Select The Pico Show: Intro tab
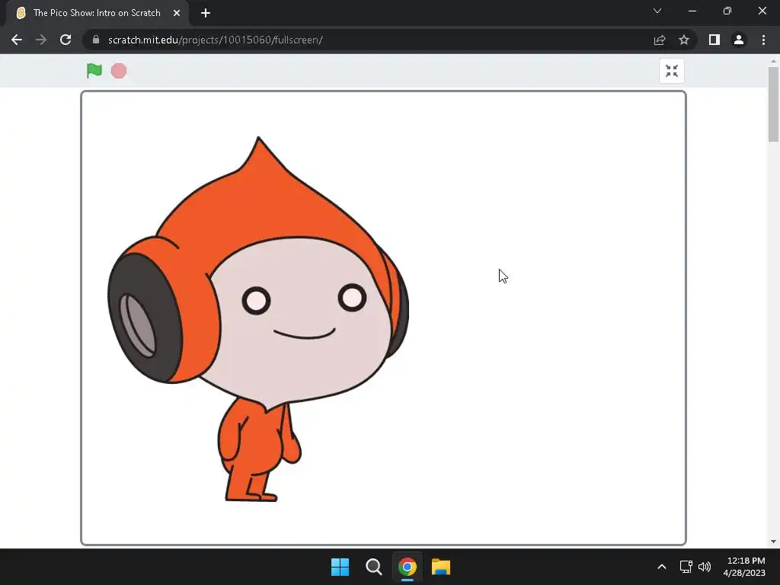Screen dimensions: 780x585 coord(97,13)
